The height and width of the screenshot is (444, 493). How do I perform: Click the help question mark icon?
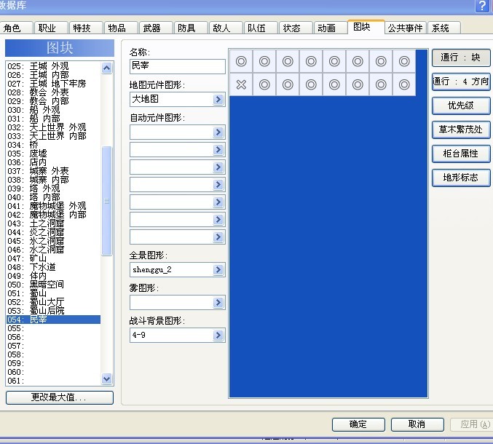pos(483,6)
